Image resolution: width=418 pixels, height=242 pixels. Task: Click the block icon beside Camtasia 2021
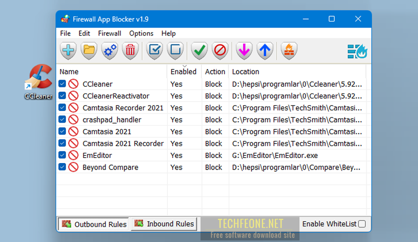point(73,131)
